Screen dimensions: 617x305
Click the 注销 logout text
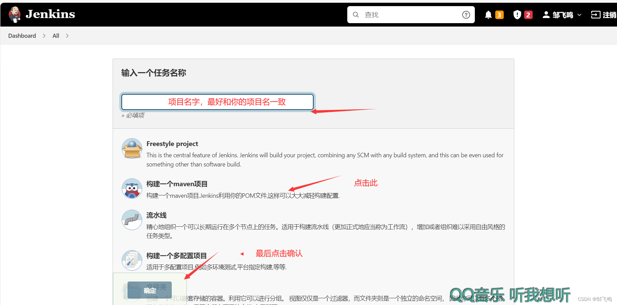click(x=610, y=15)
